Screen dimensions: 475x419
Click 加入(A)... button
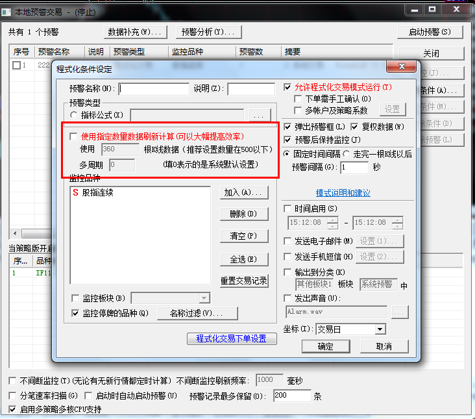point(244,192)
